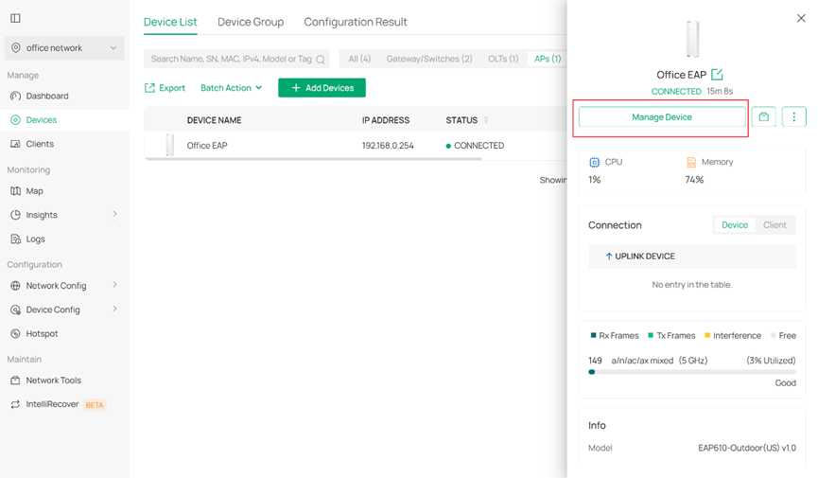Click the horizontal table scrollbar
Viewport: 818px width, 478px height.
(x=313, y=159)
